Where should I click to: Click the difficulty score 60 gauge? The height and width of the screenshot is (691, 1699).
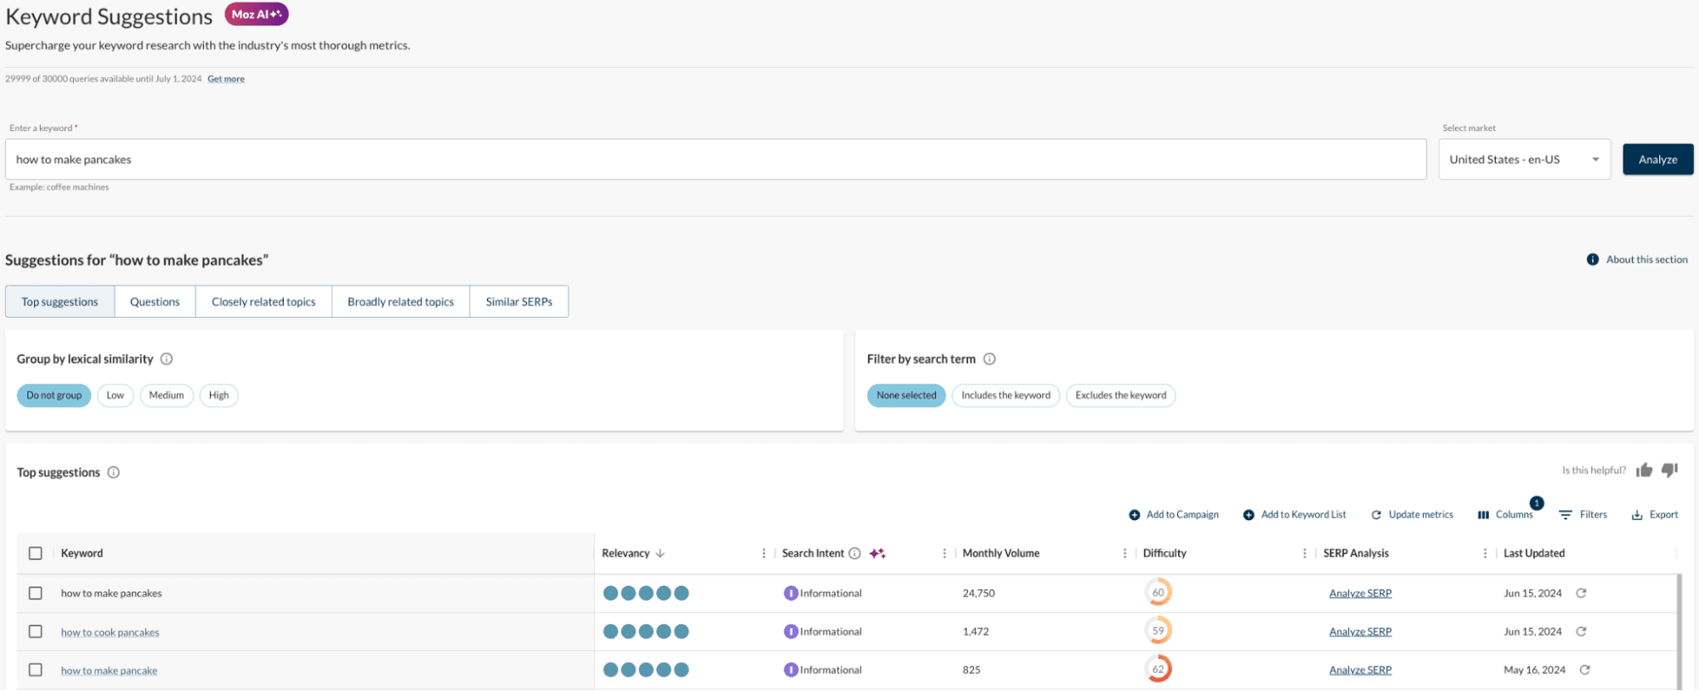click(1158, 592)
